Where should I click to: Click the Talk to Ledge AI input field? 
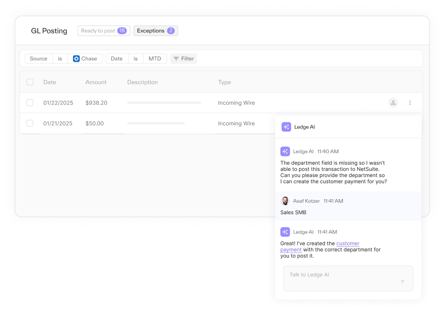[340, 275]
